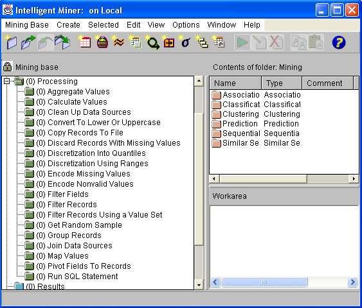Click the green circular loop arrow icon
Image resolution: width=362 pixels, height=308 pixels.
click(152, 42)
